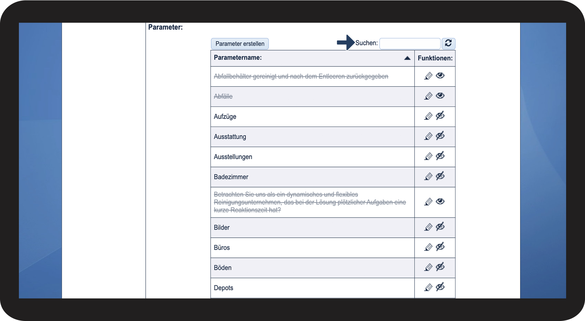Focus the Suchen search field
Viewport: 585px width, 321px height.
click(410, 43)
